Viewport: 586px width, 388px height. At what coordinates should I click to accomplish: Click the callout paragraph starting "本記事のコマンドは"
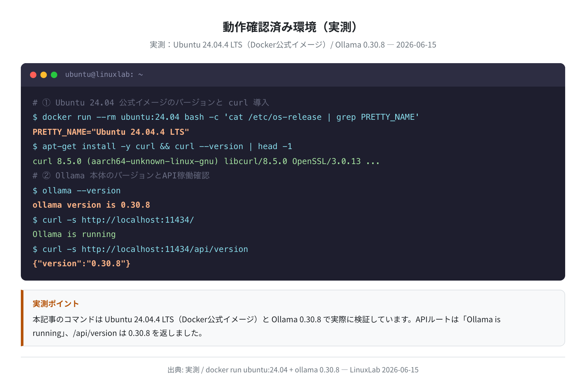[267, 326]
